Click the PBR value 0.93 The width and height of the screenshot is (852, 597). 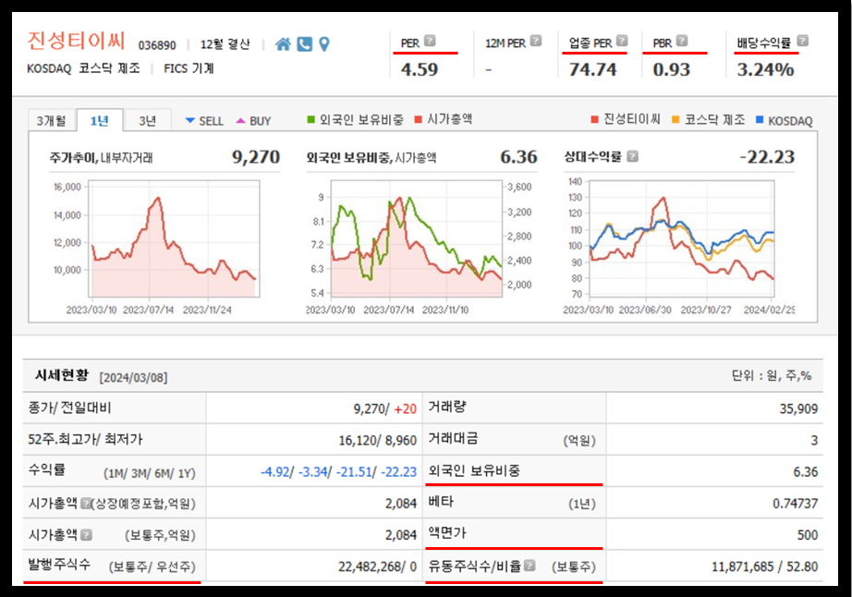click(x=672, y=69)
